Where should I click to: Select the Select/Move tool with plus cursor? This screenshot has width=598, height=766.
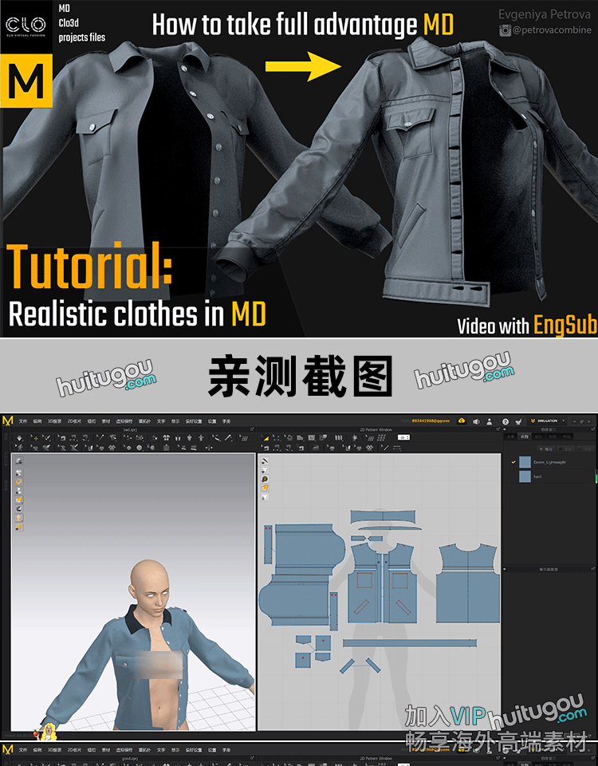point(35,438)
